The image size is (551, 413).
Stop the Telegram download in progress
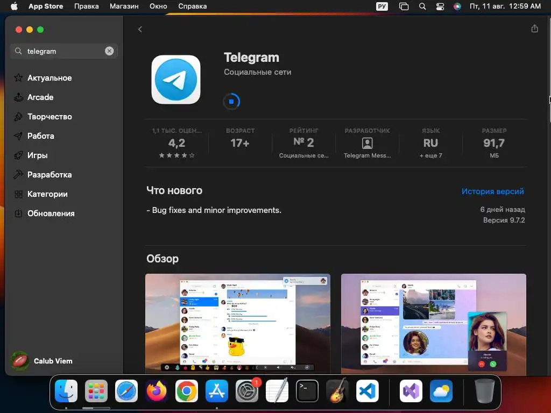pos(231,102)
